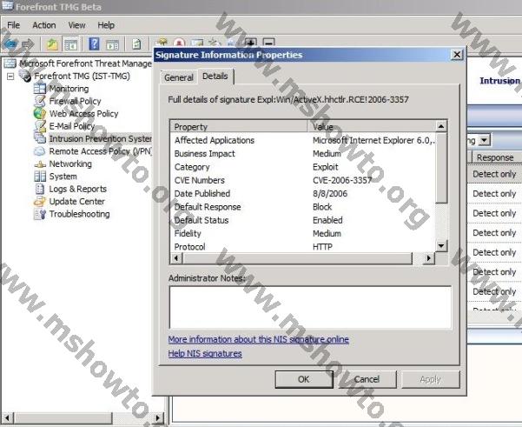Click the property list vertical scrollbar thumb

point(441,168)
